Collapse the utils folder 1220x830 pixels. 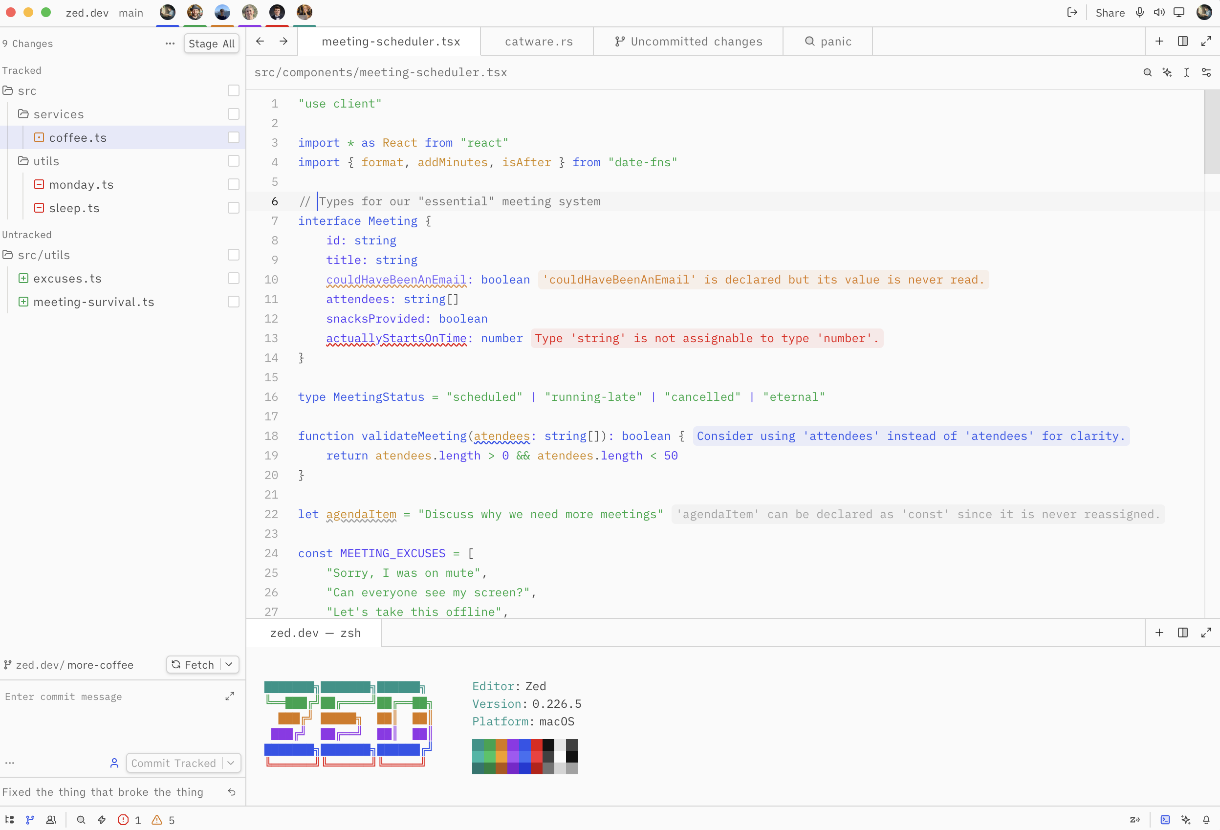pyautogui.click(x=23, y=161)
